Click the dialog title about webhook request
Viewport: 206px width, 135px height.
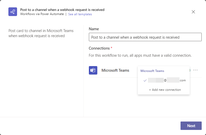62,10
